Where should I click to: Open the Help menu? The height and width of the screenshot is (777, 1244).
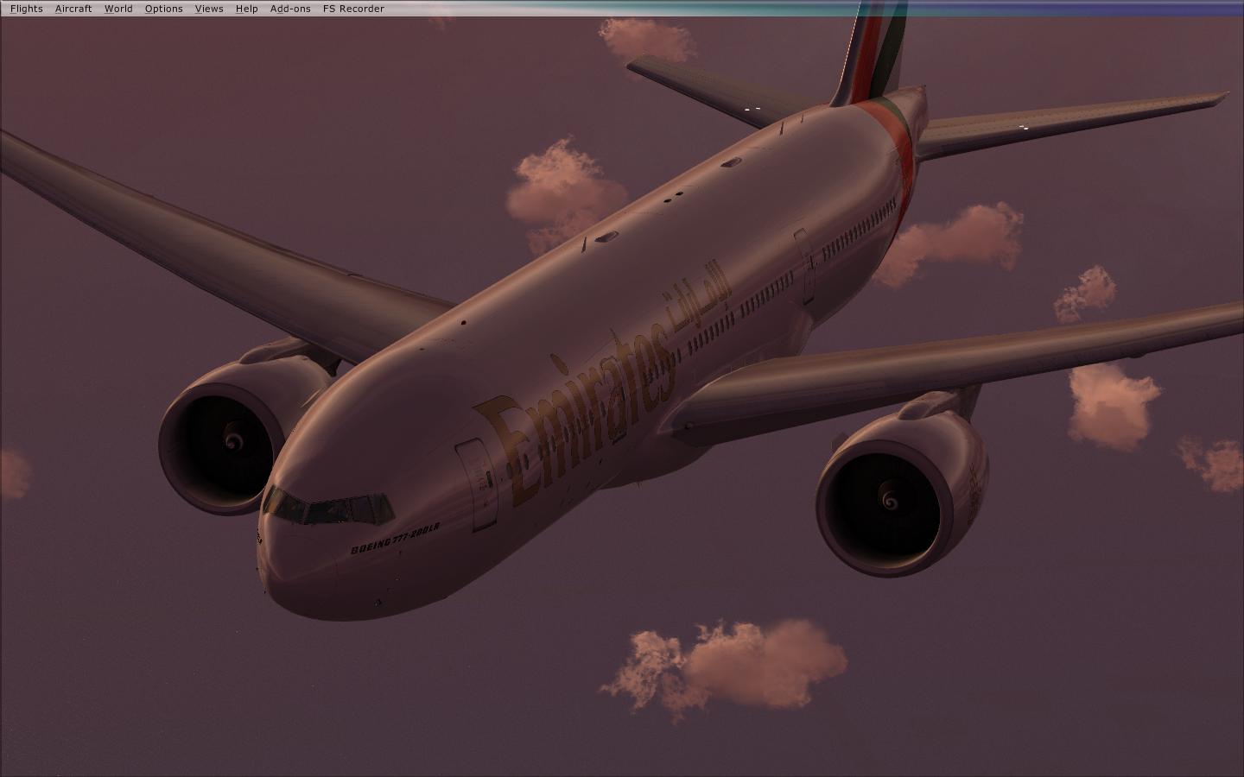(x=246, y=9)
